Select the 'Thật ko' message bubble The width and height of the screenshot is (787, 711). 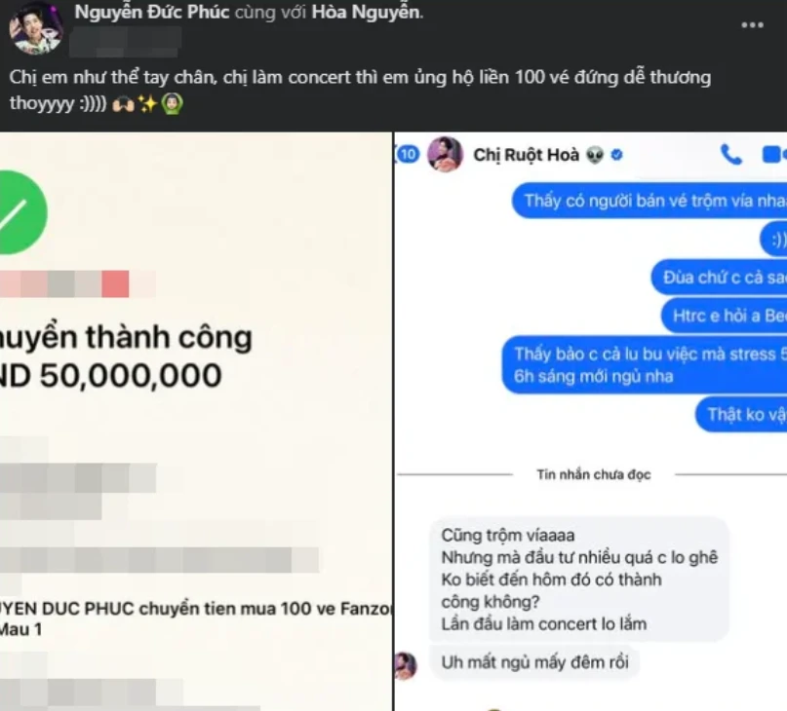[x=741, y=414]
